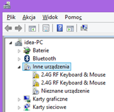Open the Plik menu

click(x=11, y=17)
